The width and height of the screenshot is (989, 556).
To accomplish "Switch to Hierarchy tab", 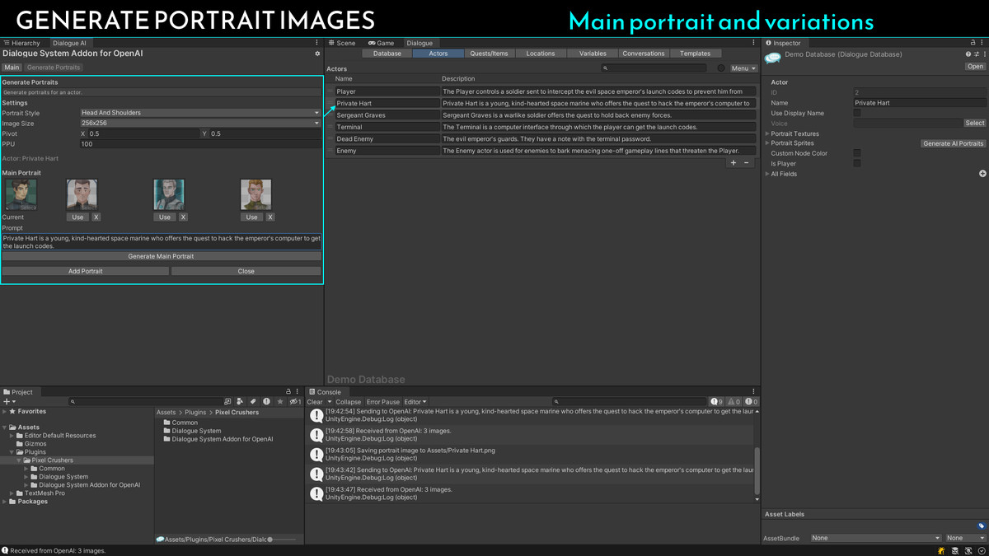I will click(x=21, y=43).
